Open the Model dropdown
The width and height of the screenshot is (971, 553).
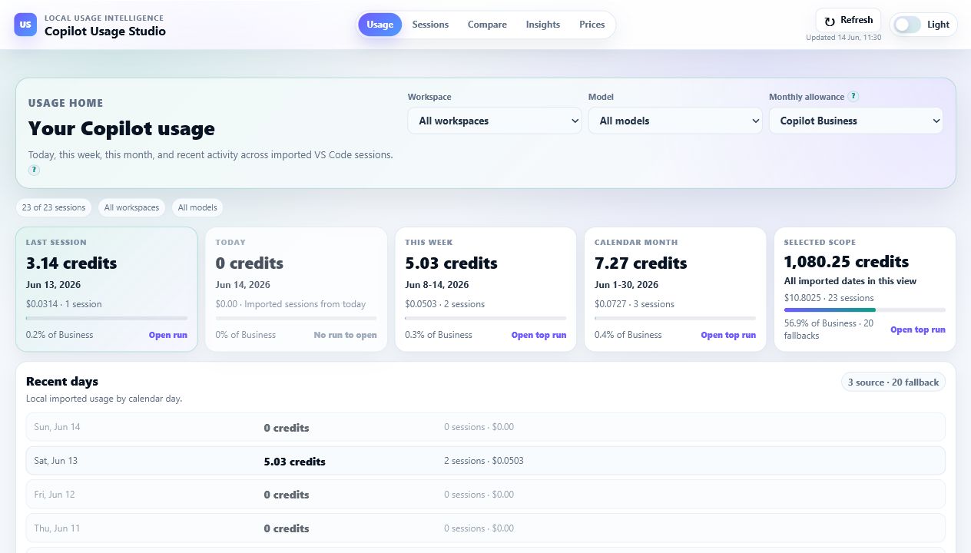tap(675, 121)
